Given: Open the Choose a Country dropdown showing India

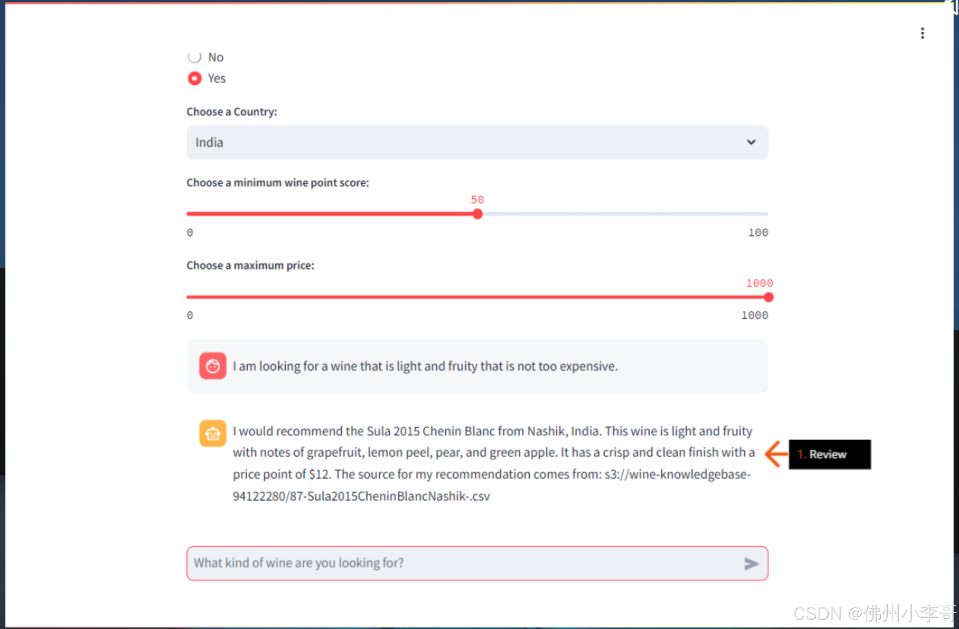Looking at the screenshot, I should 477,142.
